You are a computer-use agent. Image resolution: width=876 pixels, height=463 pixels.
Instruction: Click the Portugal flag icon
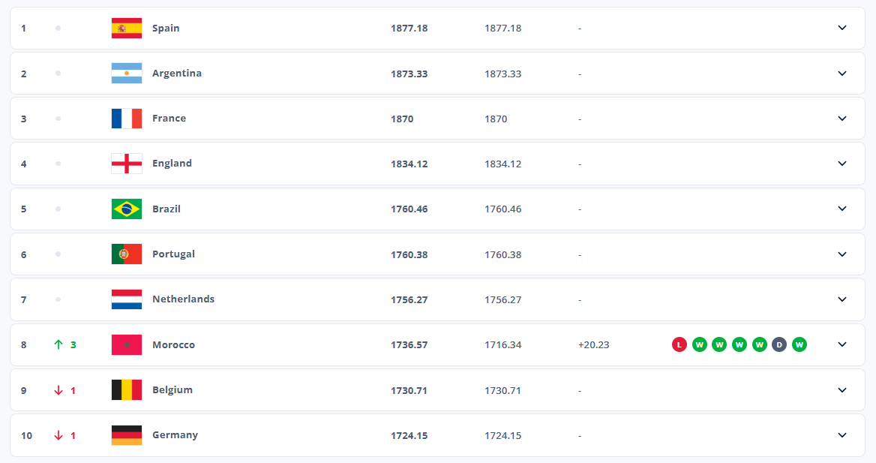click(126, 254)
